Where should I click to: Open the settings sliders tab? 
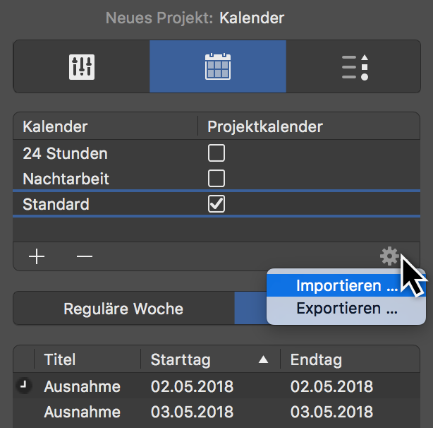(82, 66)
